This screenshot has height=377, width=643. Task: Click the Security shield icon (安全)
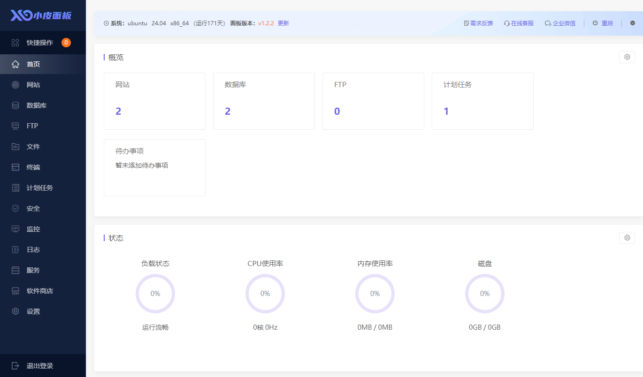click(15, 208)
